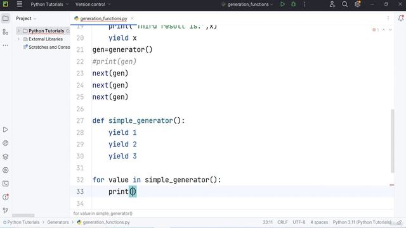
Task: Expand External Libraries tree node
Action: pyautogui.click(x=18, y=39)
